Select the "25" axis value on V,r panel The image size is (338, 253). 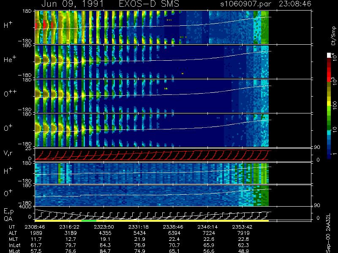pyautogui.click(x=29, y=148)
